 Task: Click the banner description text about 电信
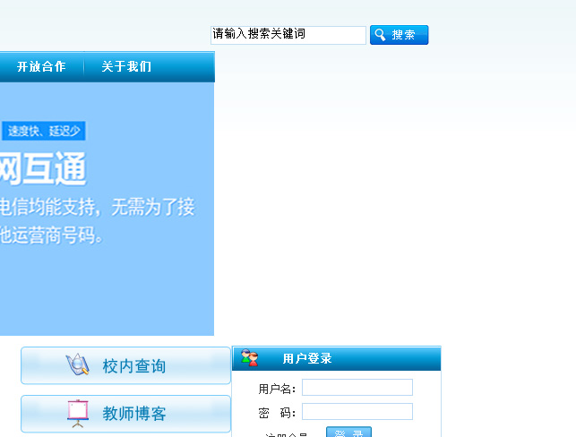97,209
